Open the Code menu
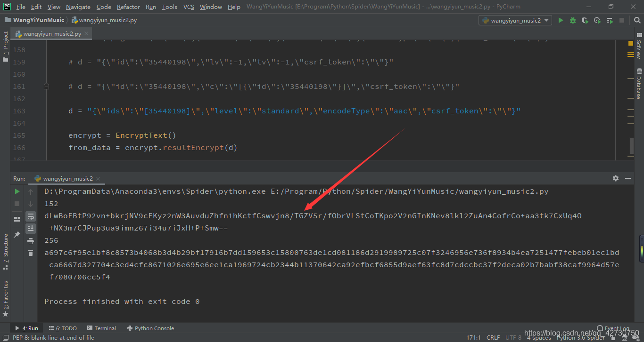 (x=104, y=7)
